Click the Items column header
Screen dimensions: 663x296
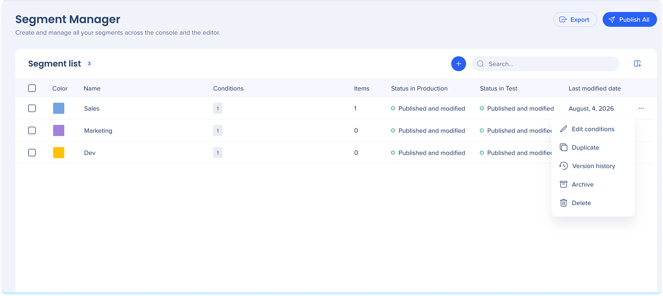click(362, 88)
